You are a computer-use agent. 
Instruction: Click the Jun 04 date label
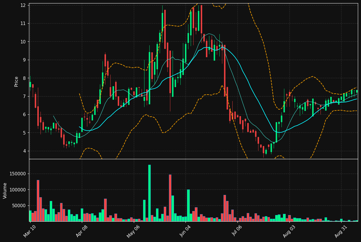(186, 231)
